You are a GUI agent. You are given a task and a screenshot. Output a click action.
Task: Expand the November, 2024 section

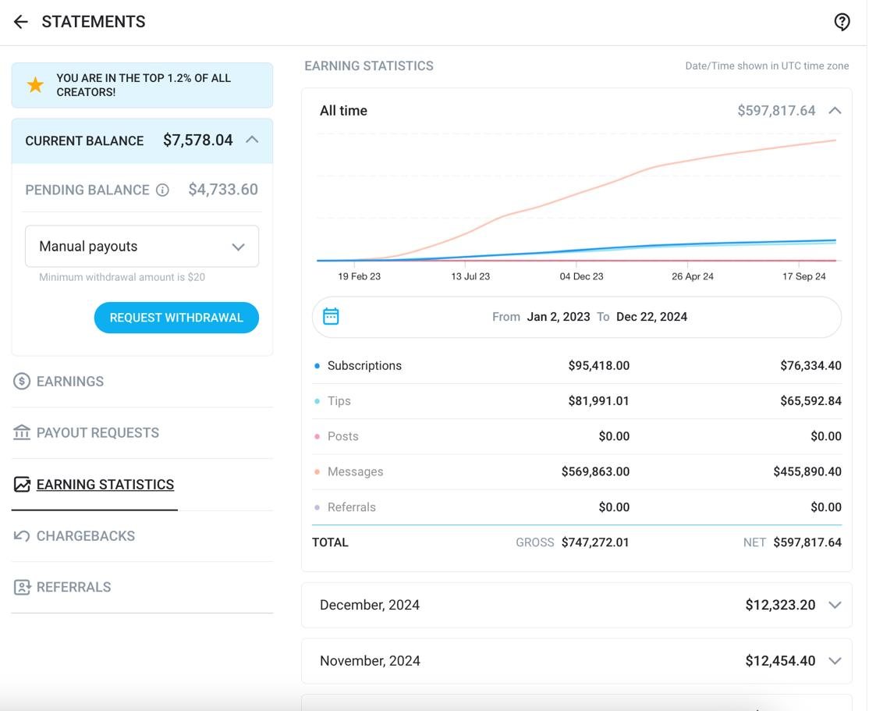pos(577,661)
